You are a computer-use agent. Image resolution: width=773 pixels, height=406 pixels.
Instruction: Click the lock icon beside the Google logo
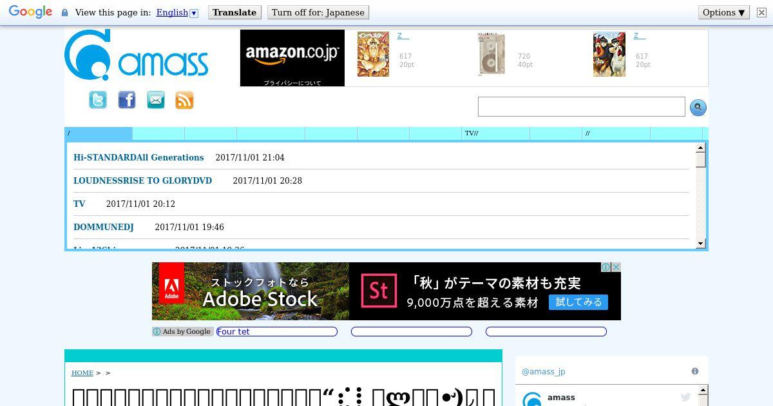point(64,13)
